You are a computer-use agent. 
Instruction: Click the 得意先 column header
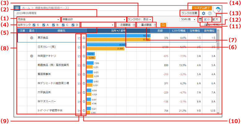(x=61, y=31)
